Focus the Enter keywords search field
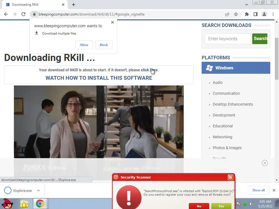Image resolution: width=279 pixels, height=209 pixels. pos(228,39)
